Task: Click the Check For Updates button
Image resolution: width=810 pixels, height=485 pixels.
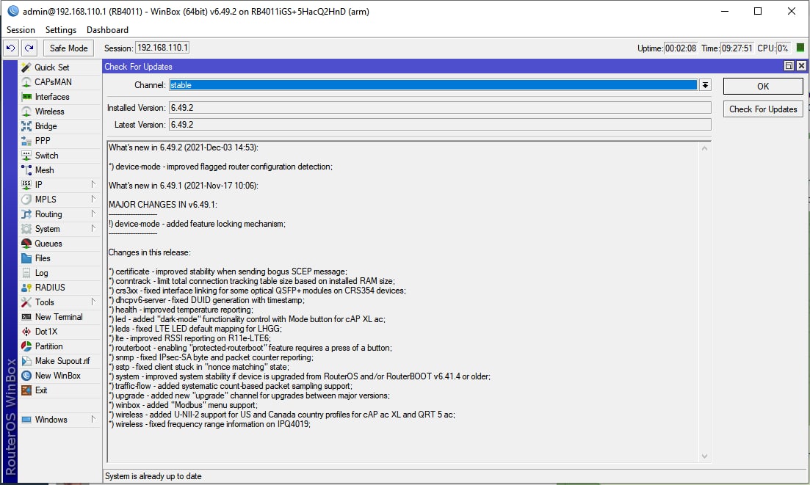Action: 763,109
